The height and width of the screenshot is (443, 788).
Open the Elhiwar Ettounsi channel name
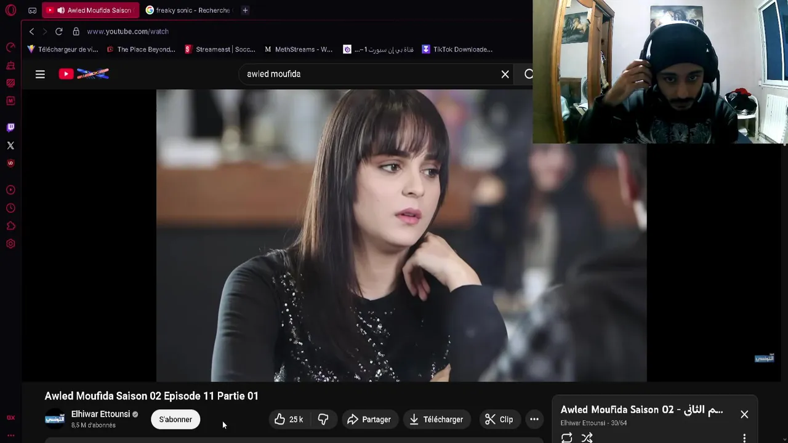pos(100,414)
